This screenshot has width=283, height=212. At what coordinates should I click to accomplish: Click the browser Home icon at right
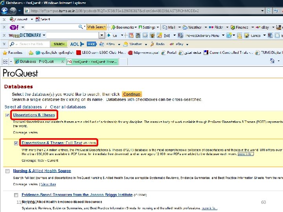[x=272, y=61]
